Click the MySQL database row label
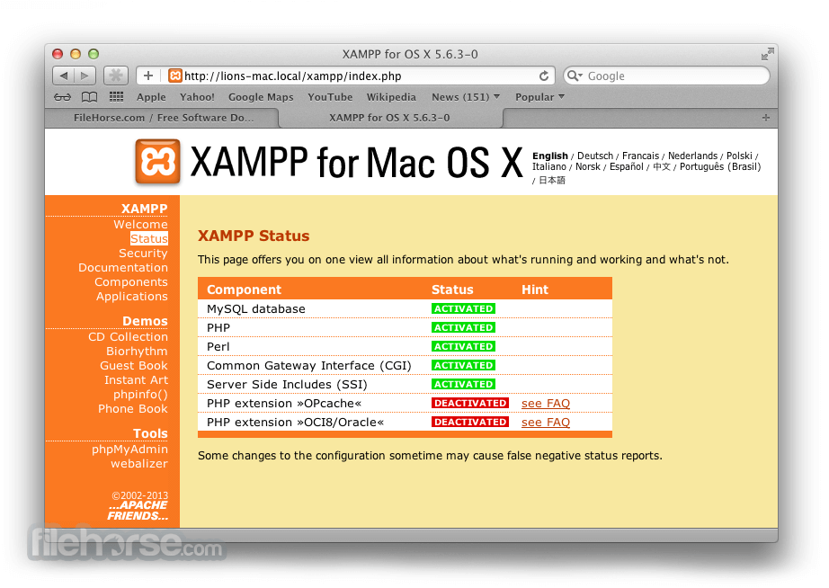This screenshot has width=829, height=588. 256,308
